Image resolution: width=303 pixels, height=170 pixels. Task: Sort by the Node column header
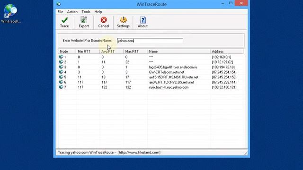[67, 51]
